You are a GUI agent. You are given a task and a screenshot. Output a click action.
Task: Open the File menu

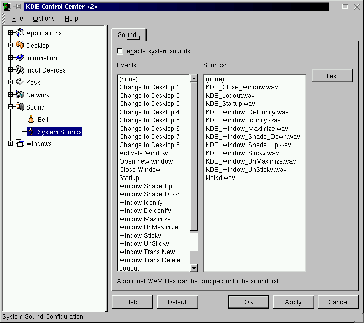point(17,19)
